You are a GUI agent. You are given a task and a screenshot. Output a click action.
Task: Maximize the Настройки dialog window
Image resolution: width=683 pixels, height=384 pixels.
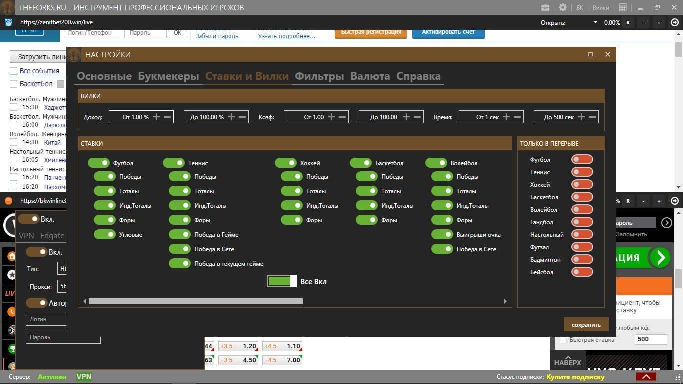click(590, 54)
